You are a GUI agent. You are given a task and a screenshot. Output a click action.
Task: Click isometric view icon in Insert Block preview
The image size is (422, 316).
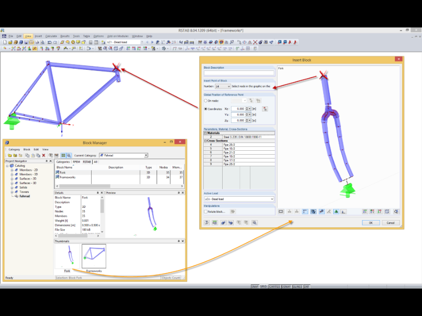click(x=387, y=212)
